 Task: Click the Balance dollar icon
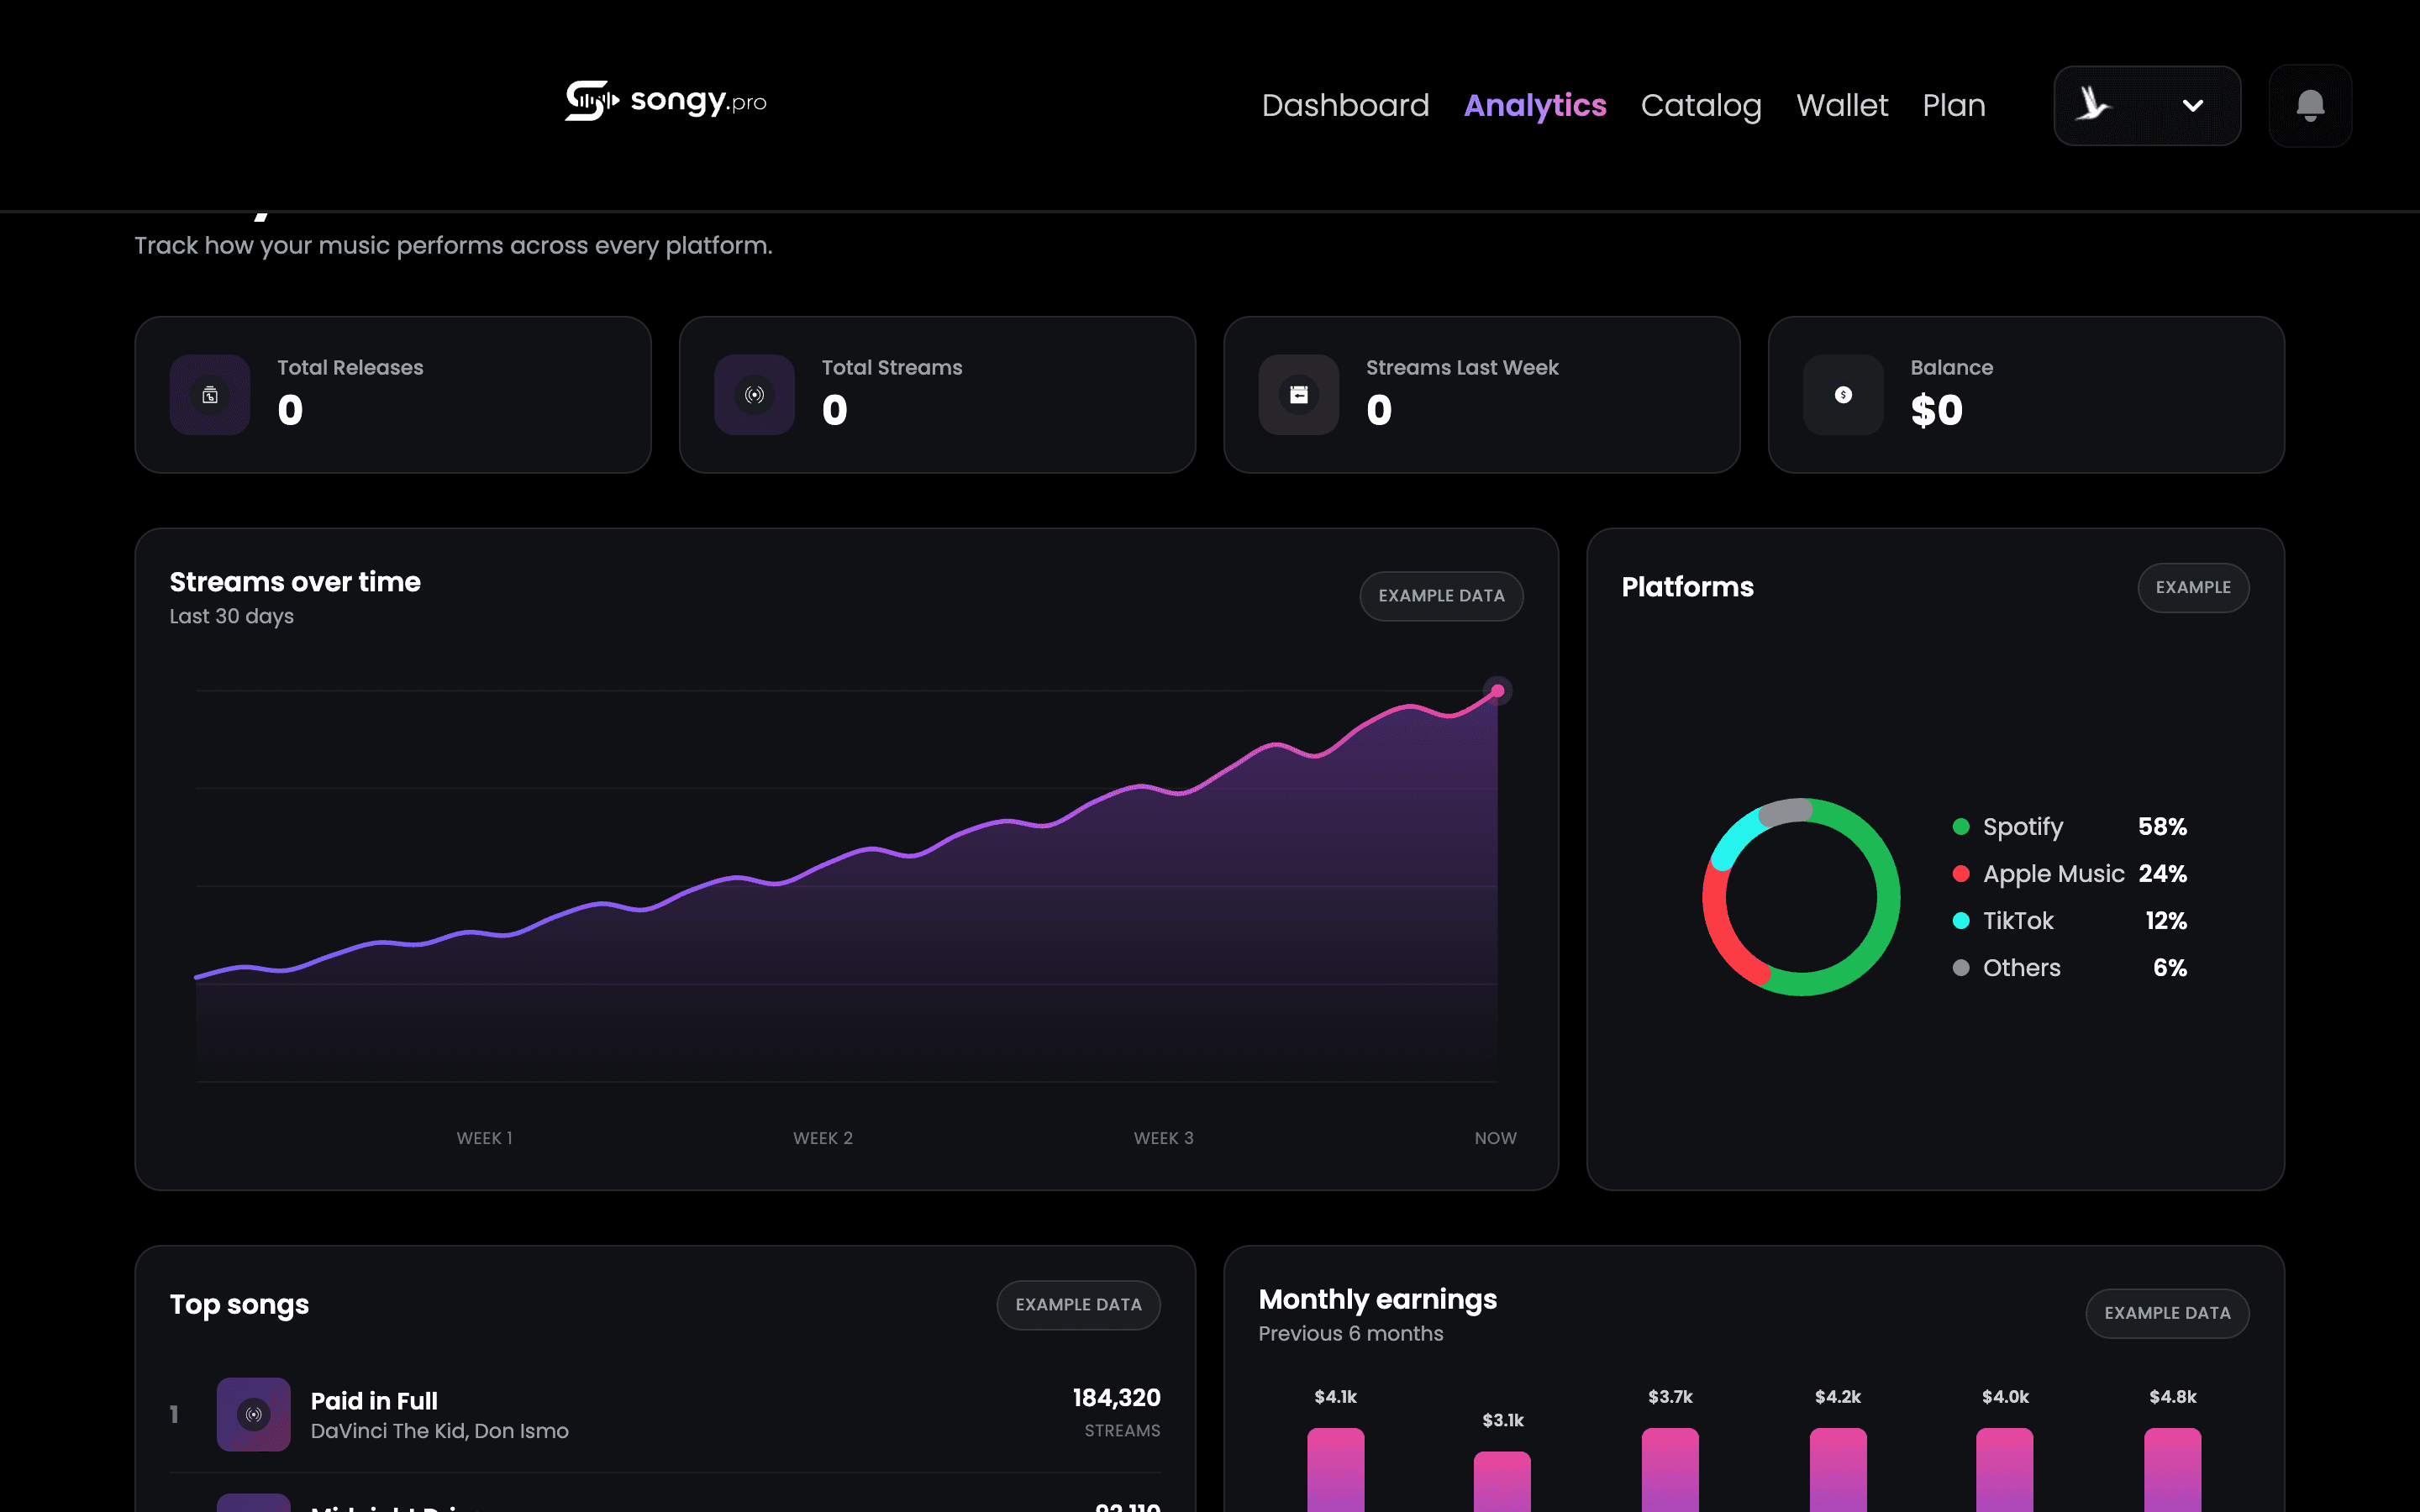pyautogui.click(x=1843, y=395)
